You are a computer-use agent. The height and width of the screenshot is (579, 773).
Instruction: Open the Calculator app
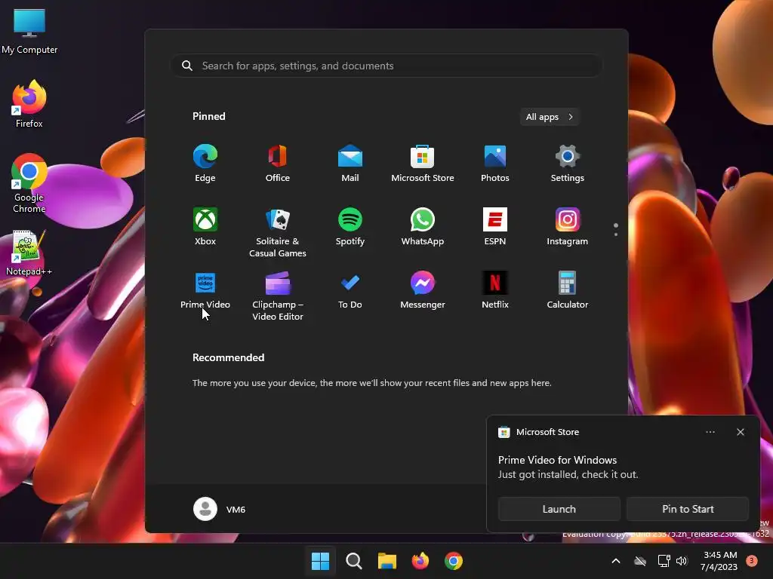coord(568,290)
